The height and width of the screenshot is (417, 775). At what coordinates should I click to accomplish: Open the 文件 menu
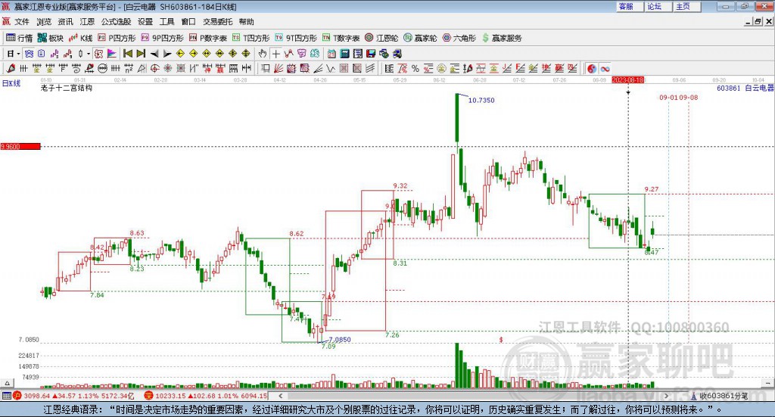point(22,22)
